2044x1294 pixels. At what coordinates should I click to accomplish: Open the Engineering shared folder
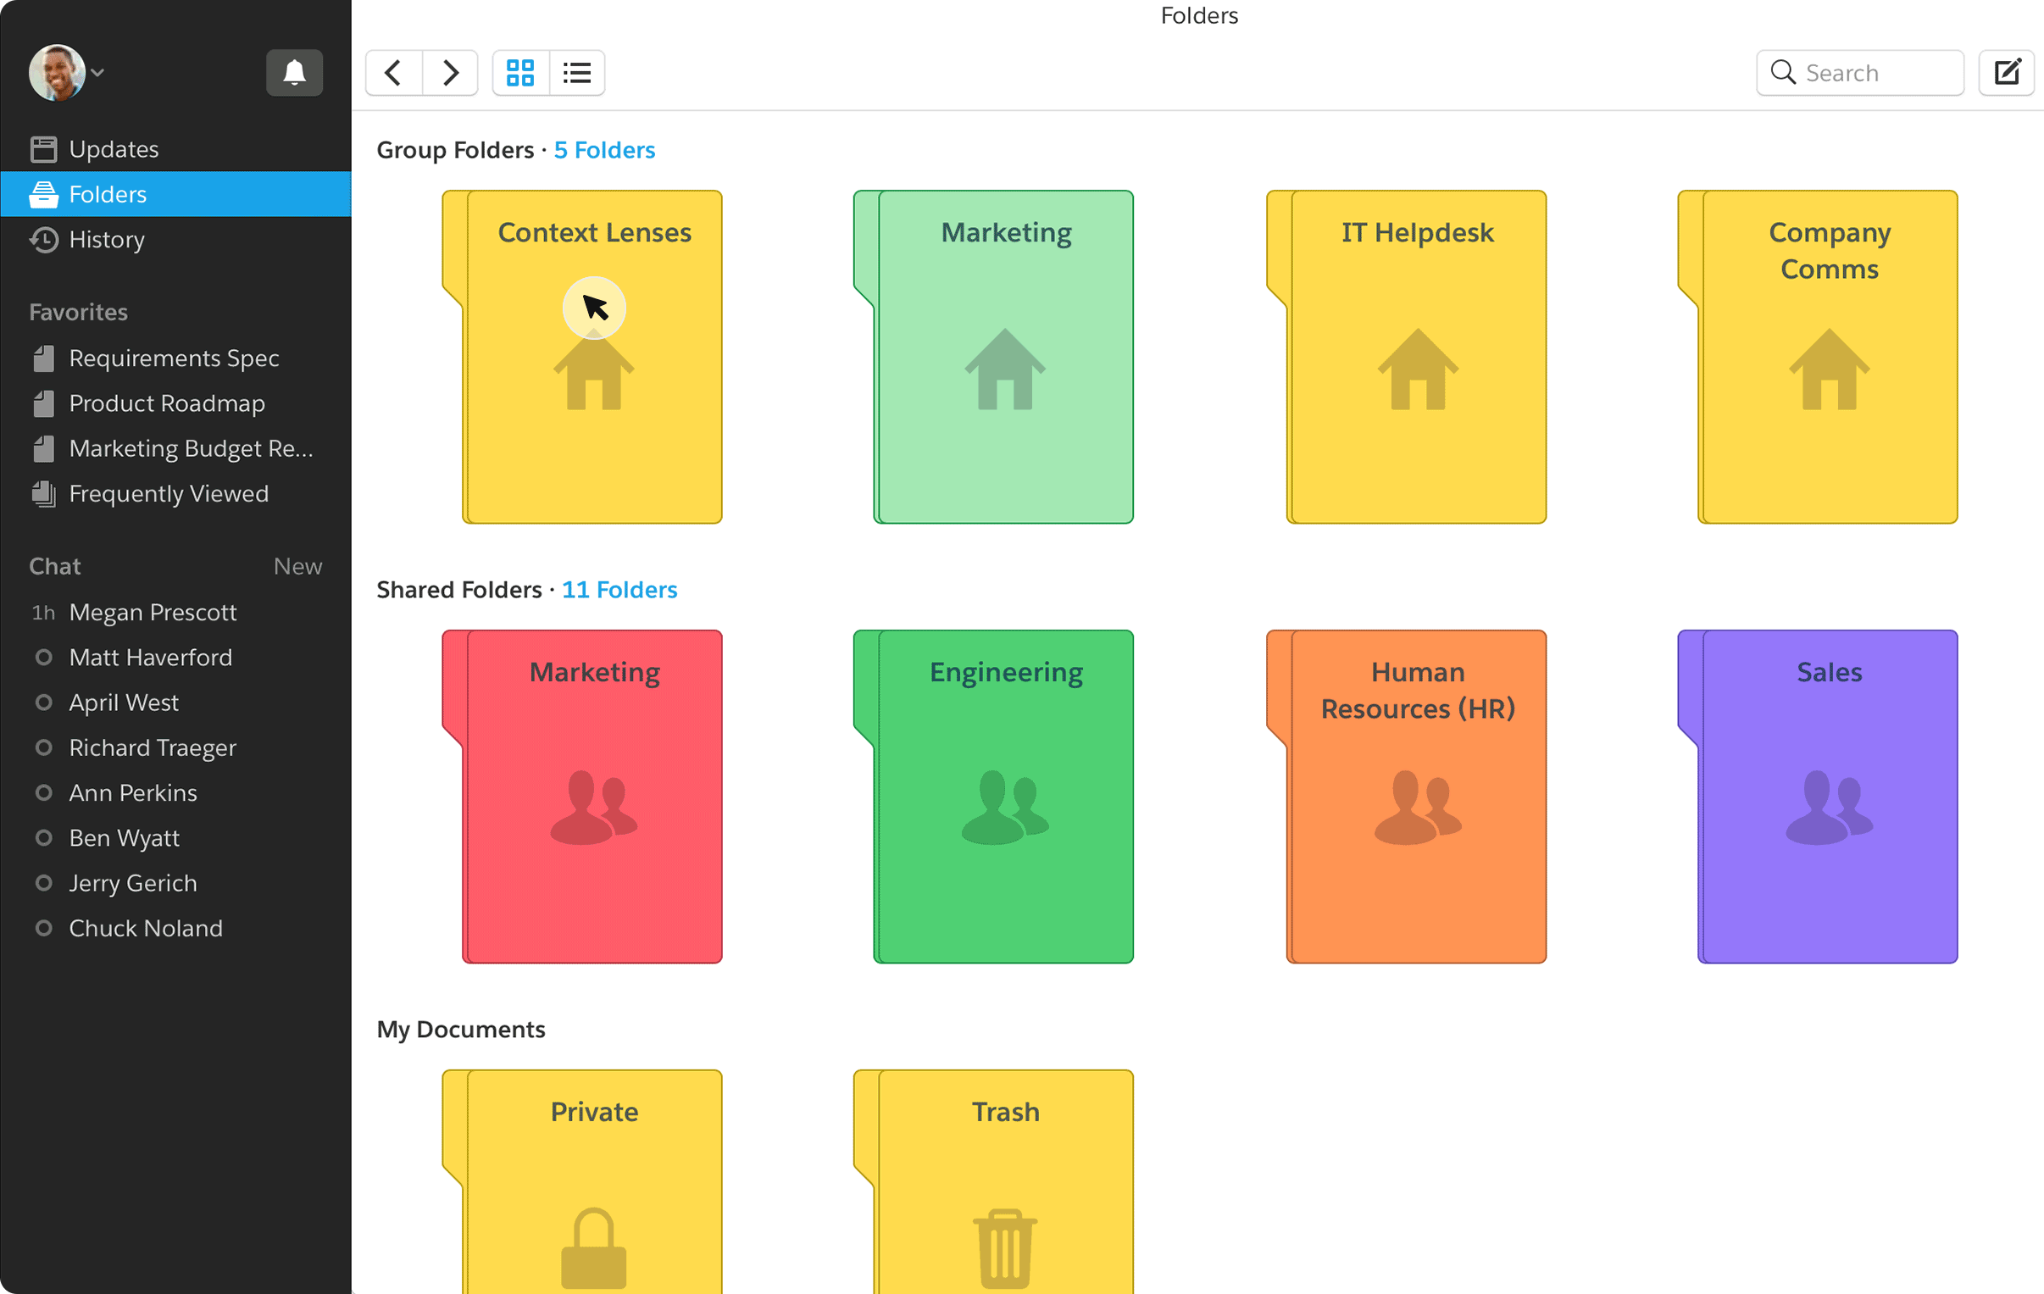[994, 797]
